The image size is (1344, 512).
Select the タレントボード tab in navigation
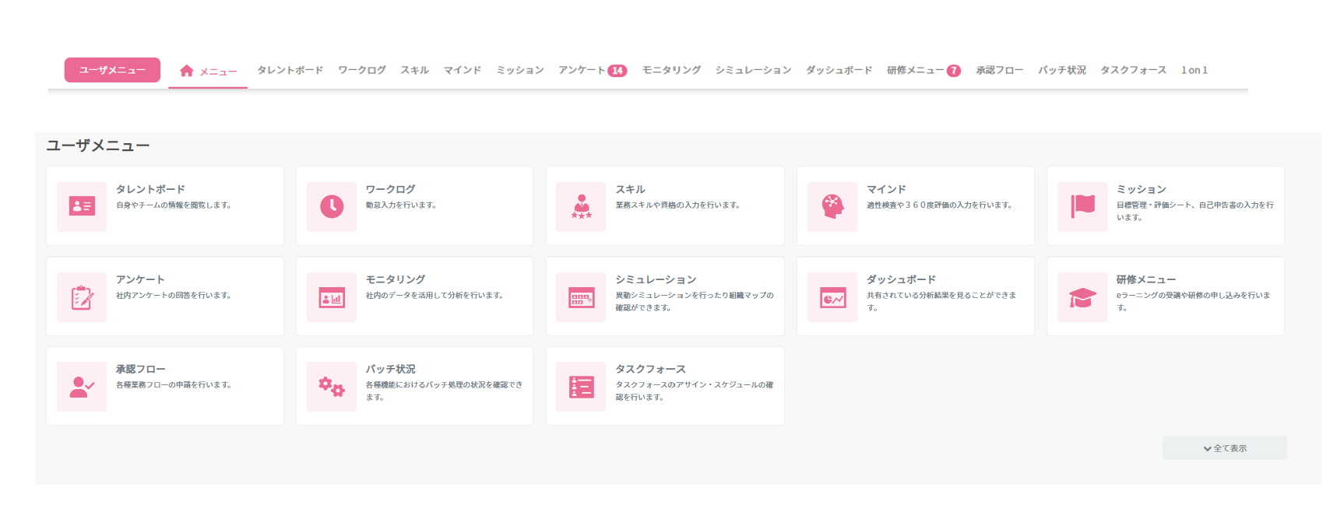[290, 70]
